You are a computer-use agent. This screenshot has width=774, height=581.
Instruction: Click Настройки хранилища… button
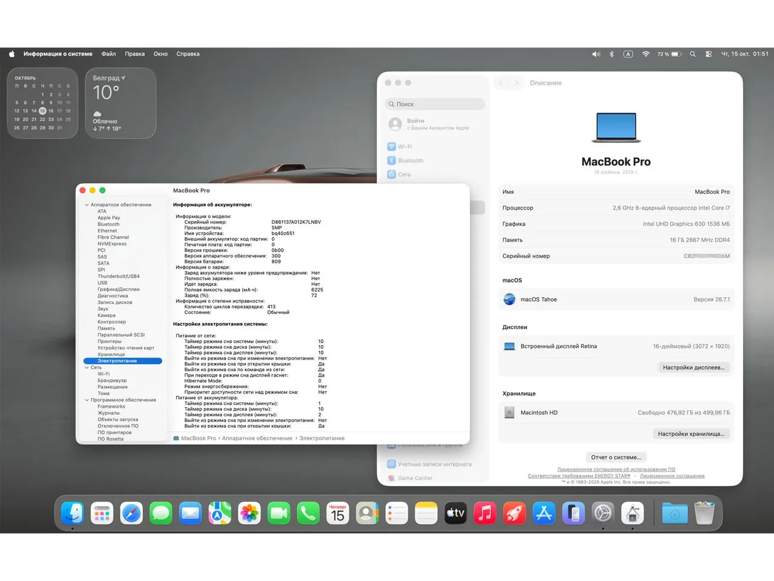[691, 434]
